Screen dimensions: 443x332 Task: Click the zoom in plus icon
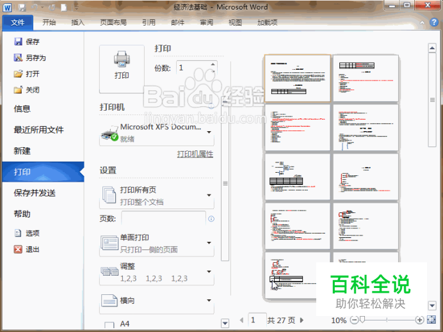click(x=419, y=320)
